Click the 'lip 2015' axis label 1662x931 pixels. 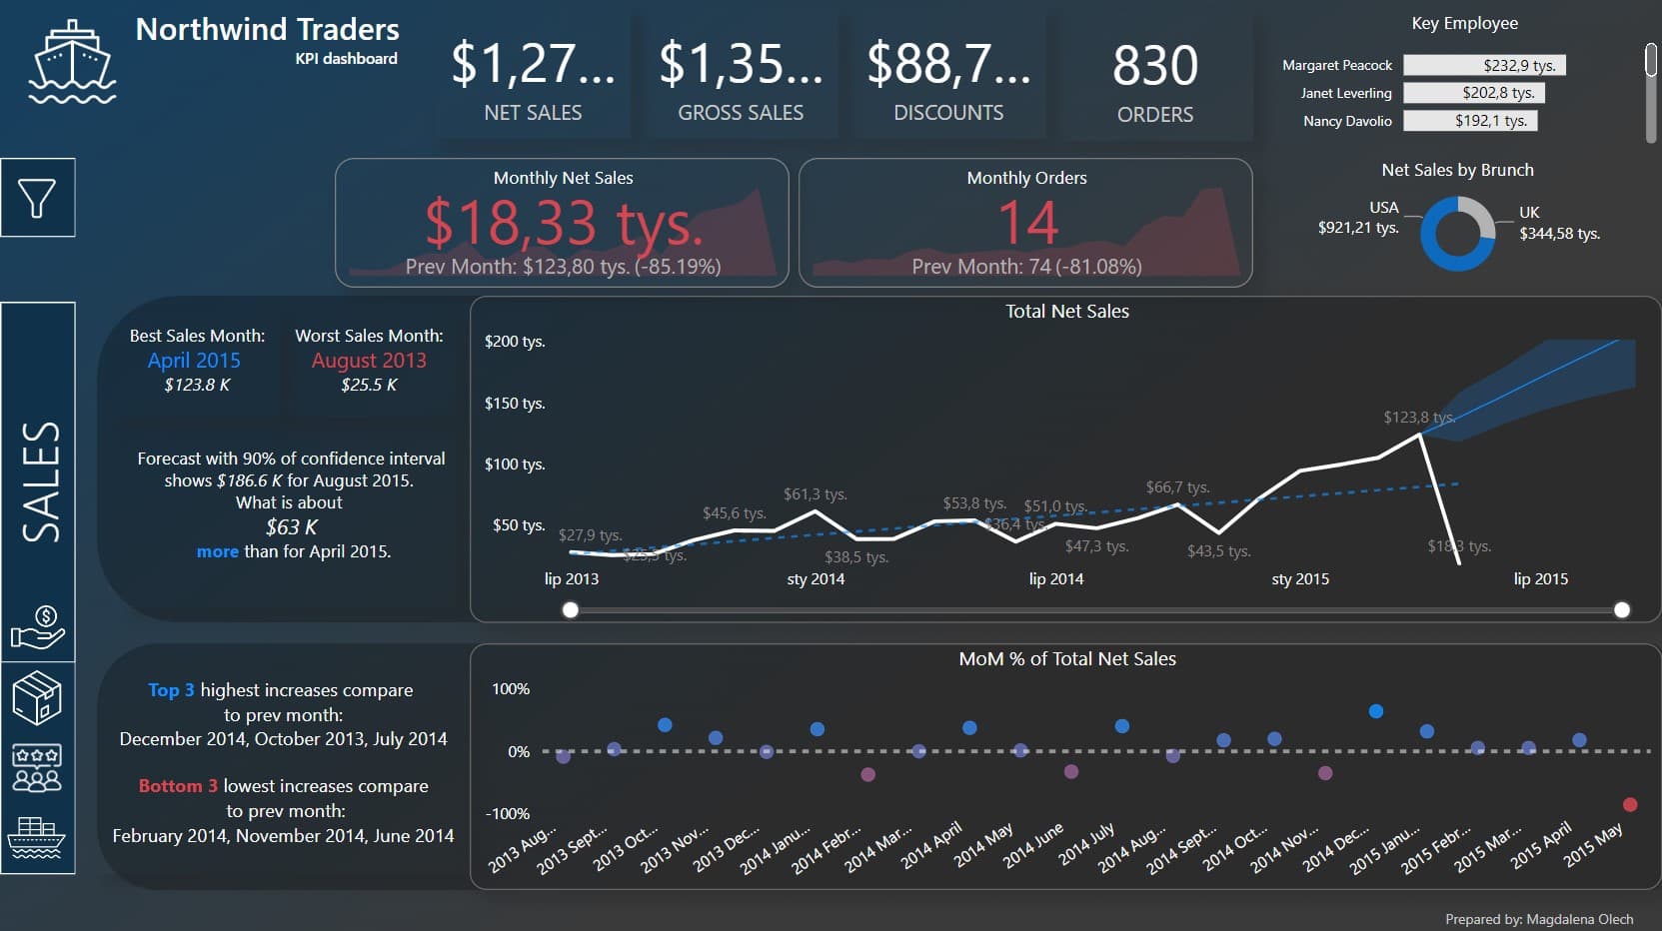(x=1540, y=579)
